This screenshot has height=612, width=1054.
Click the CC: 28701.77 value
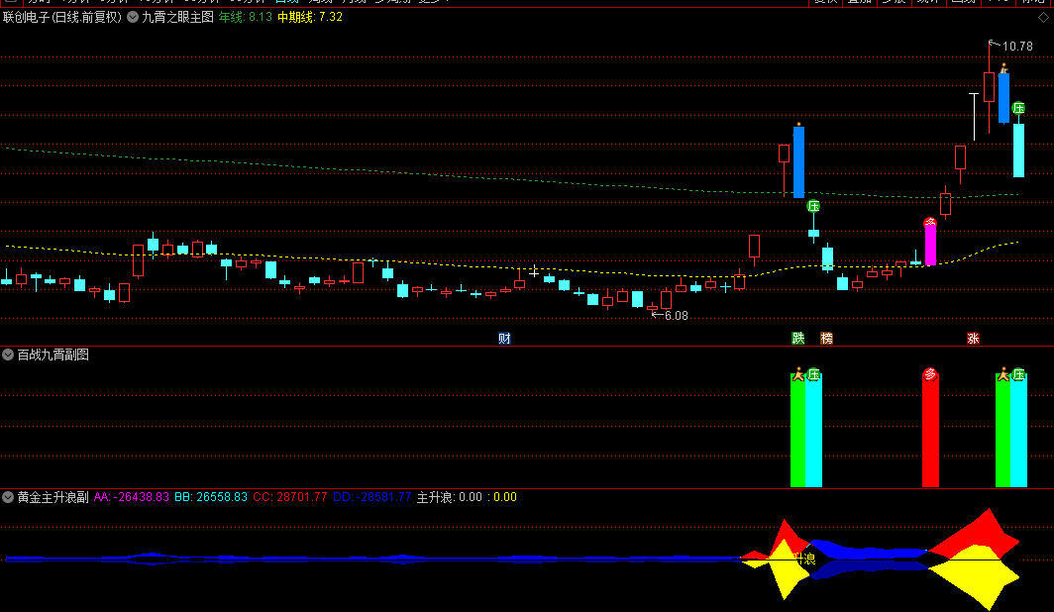[289, 497]
